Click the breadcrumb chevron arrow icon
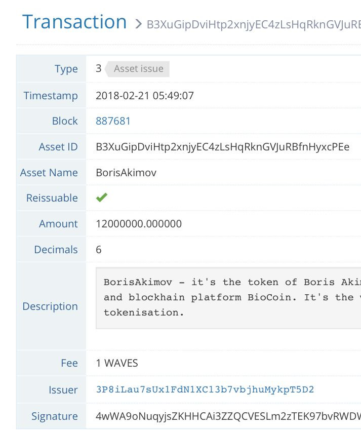 click(x=138, y=24)
